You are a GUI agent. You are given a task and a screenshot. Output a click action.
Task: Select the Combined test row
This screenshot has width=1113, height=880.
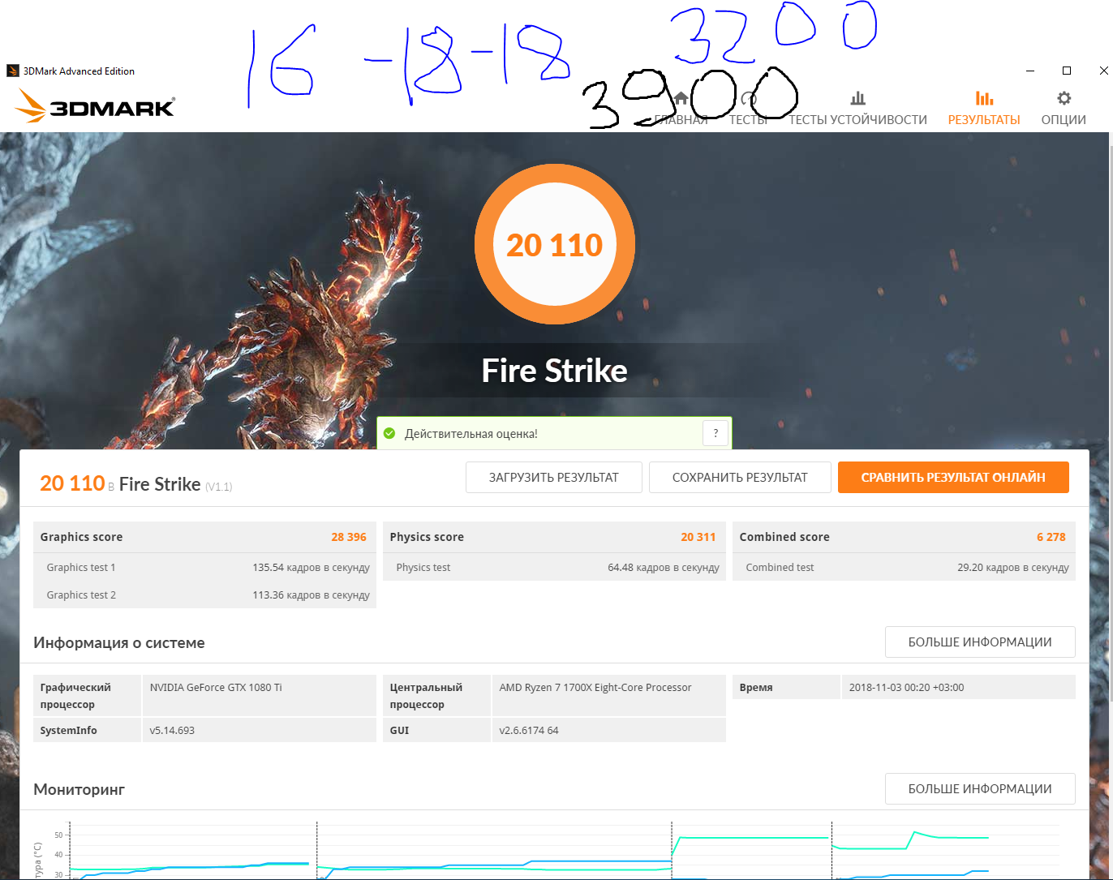(904, 567)
